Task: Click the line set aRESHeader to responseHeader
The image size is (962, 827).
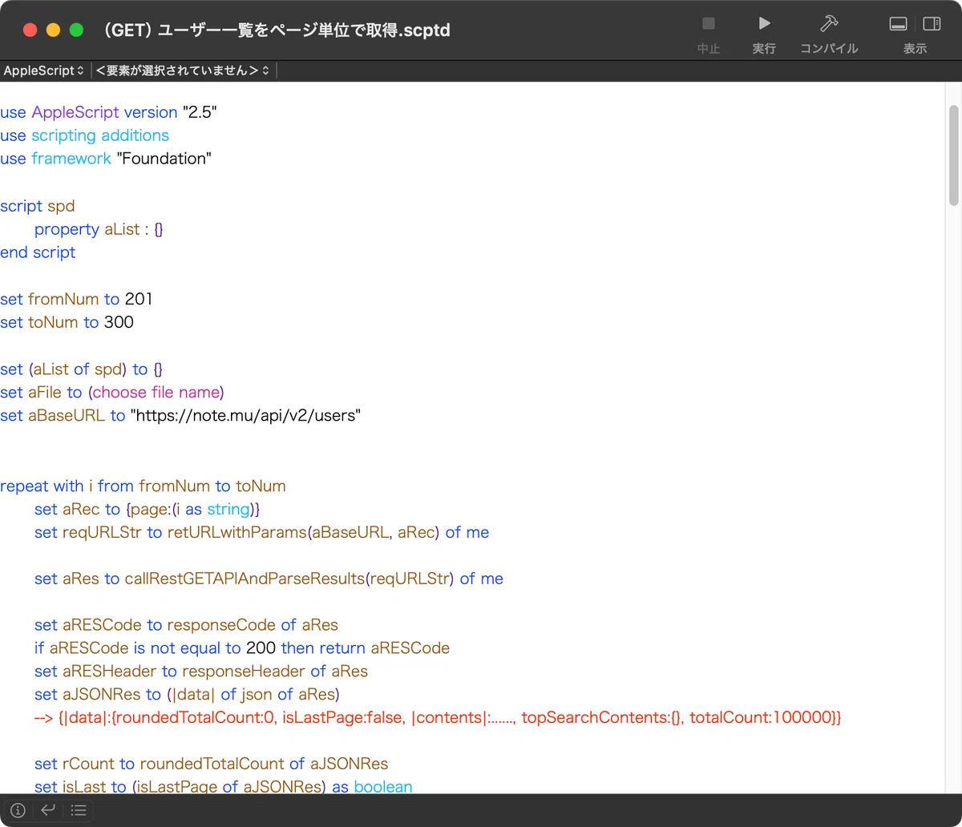Action: coord(201,672)
